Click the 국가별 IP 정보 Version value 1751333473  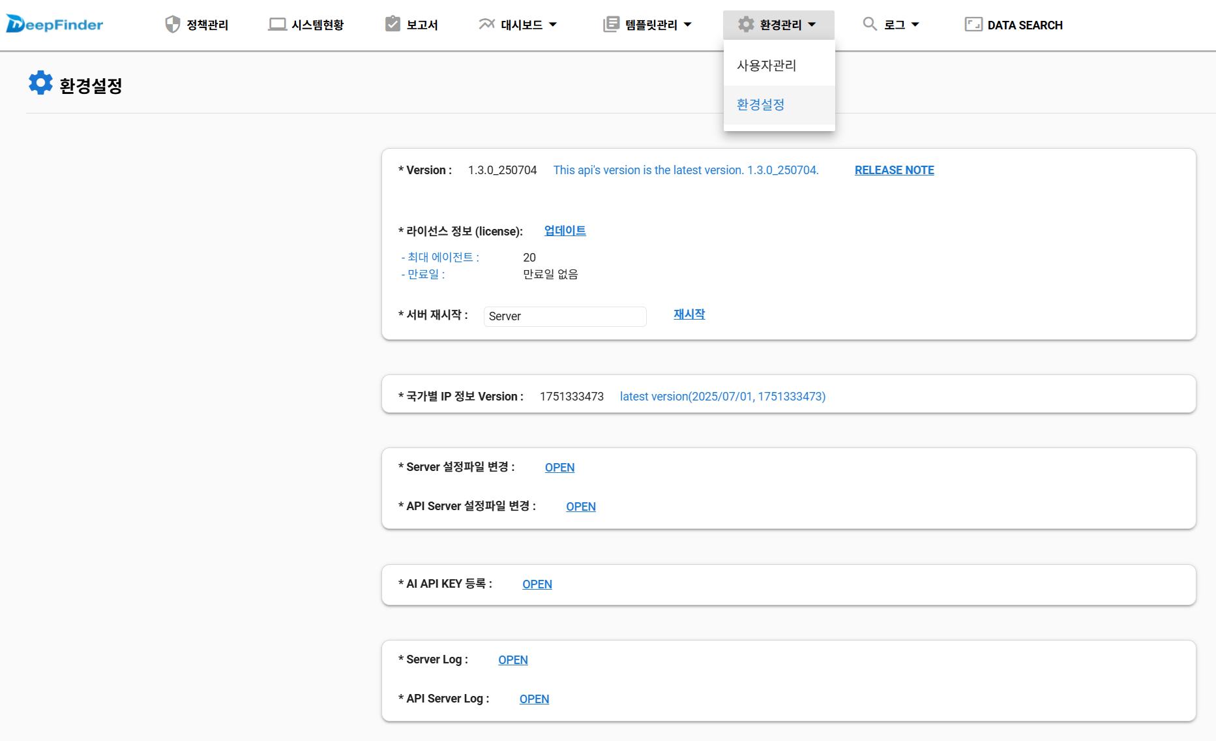click(x=572, y=397)
